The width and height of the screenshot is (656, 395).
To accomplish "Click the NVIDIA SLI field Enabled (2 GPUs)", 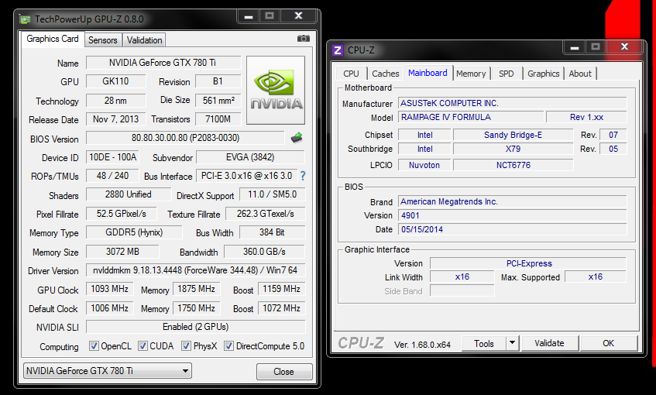I will pyautogui.click(x=195, y=327).
